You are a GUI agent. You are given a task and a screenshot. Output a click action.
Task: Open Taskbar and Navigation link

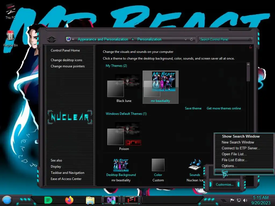tap(67, 173)
